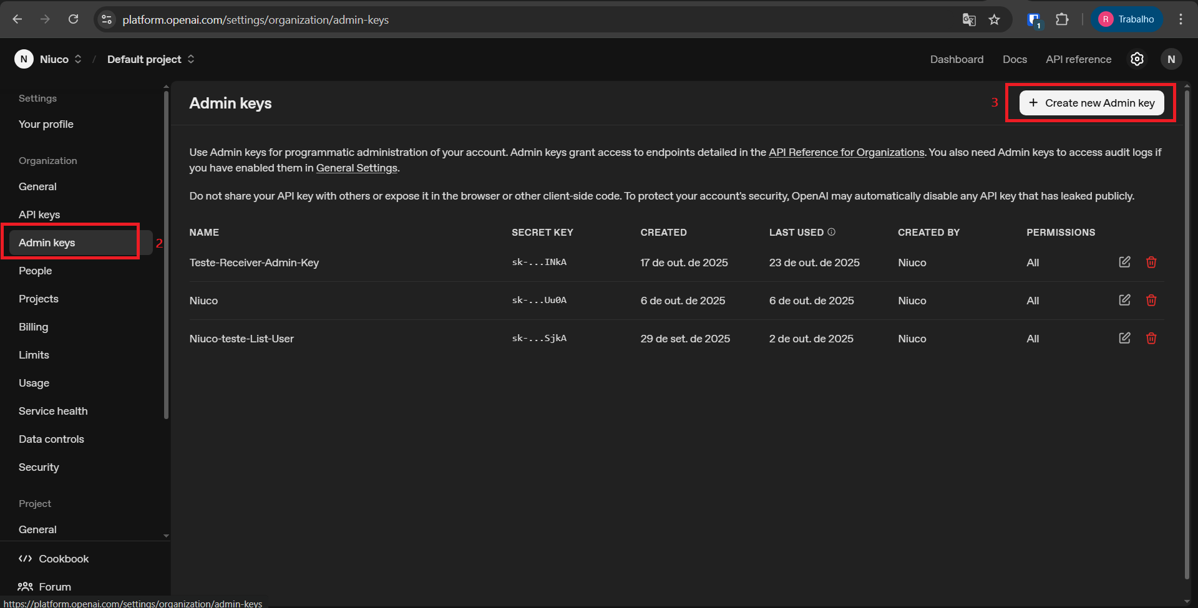Open the browser extensions puzzle icon

1062,19
